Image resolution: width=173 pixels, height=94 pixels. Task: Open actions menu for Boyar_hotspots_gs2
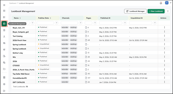[164, 32]
